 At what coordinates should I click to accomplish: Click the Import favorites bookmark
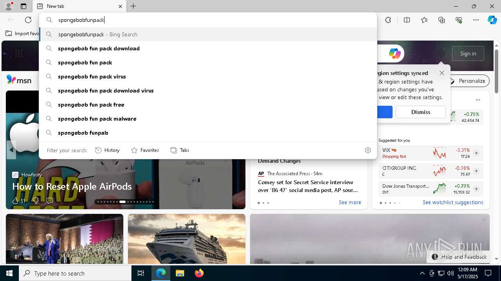[22, 34]
